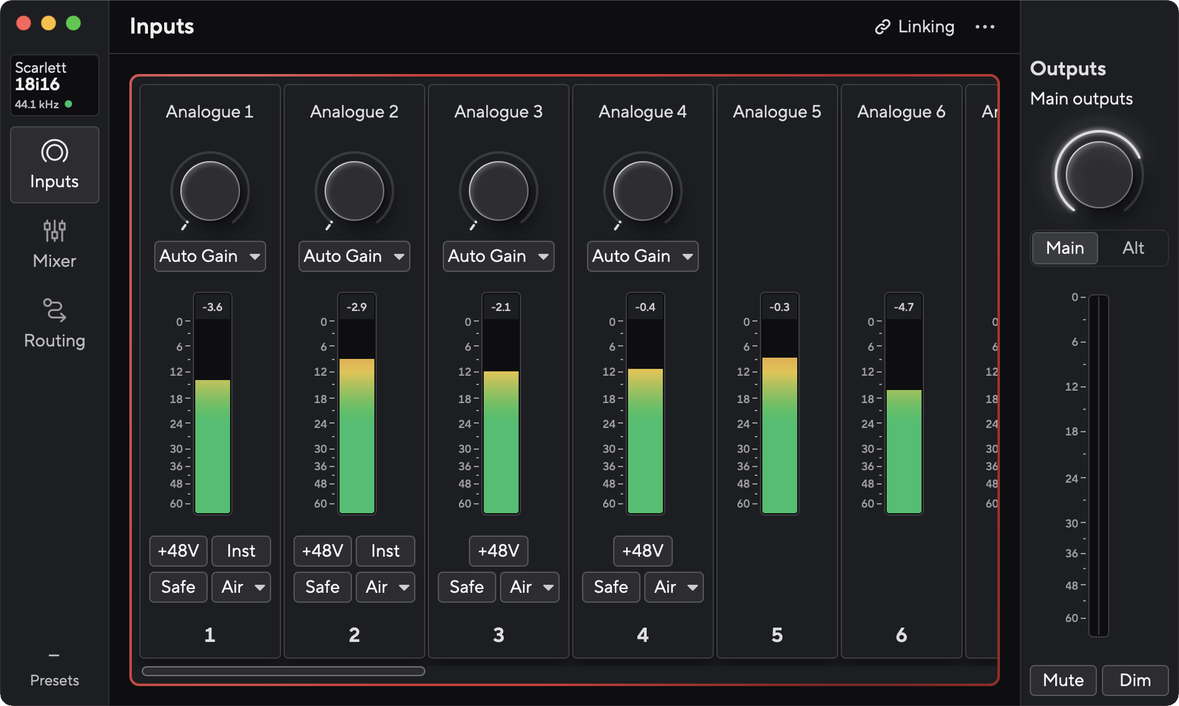Open Analogue 3 Auto Gain dropdown
Screen dimensions: 1179x706
click(x=499, y=256)
